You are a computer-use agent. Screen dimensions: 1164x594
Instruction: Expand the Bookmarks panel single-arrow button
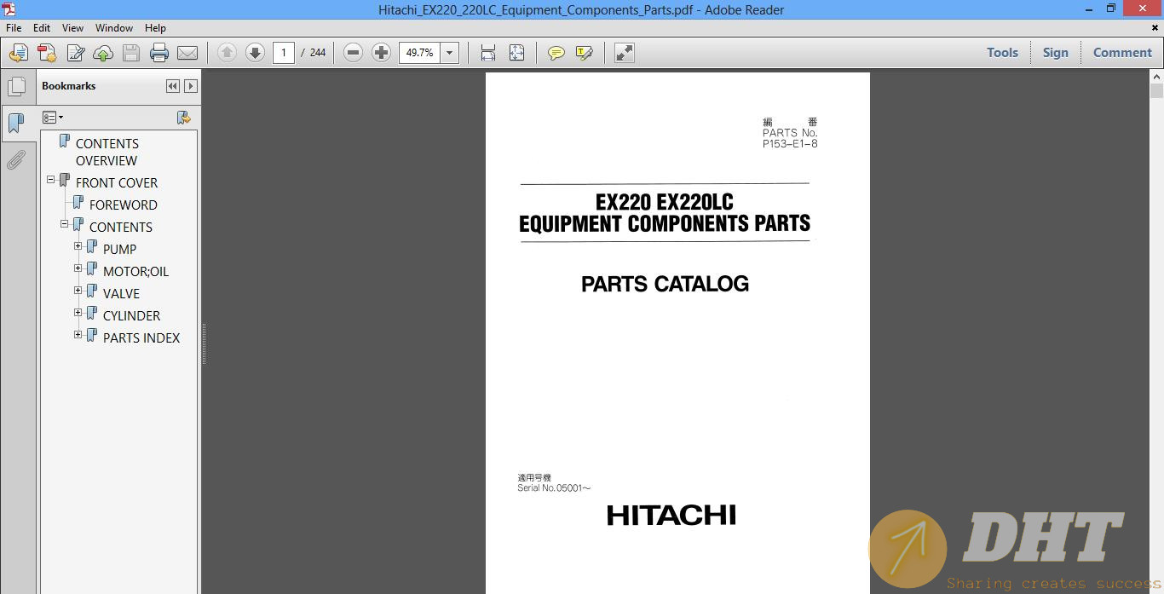(x=191, y=86)
